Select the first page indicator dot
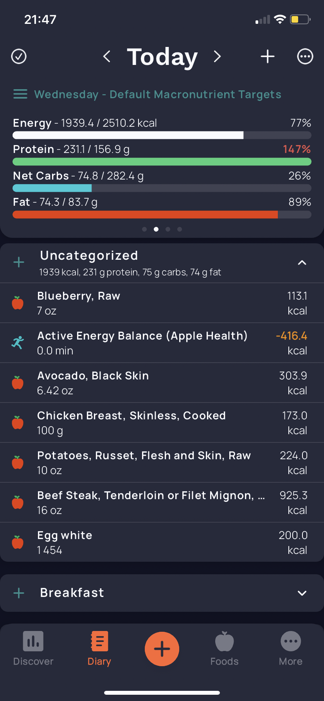 (144, 229)
